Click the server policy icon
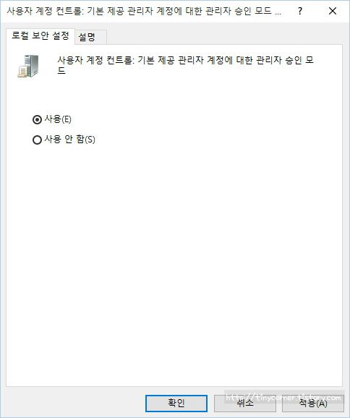The height and width of the screenshot is (418, 350). click(28, 66)
